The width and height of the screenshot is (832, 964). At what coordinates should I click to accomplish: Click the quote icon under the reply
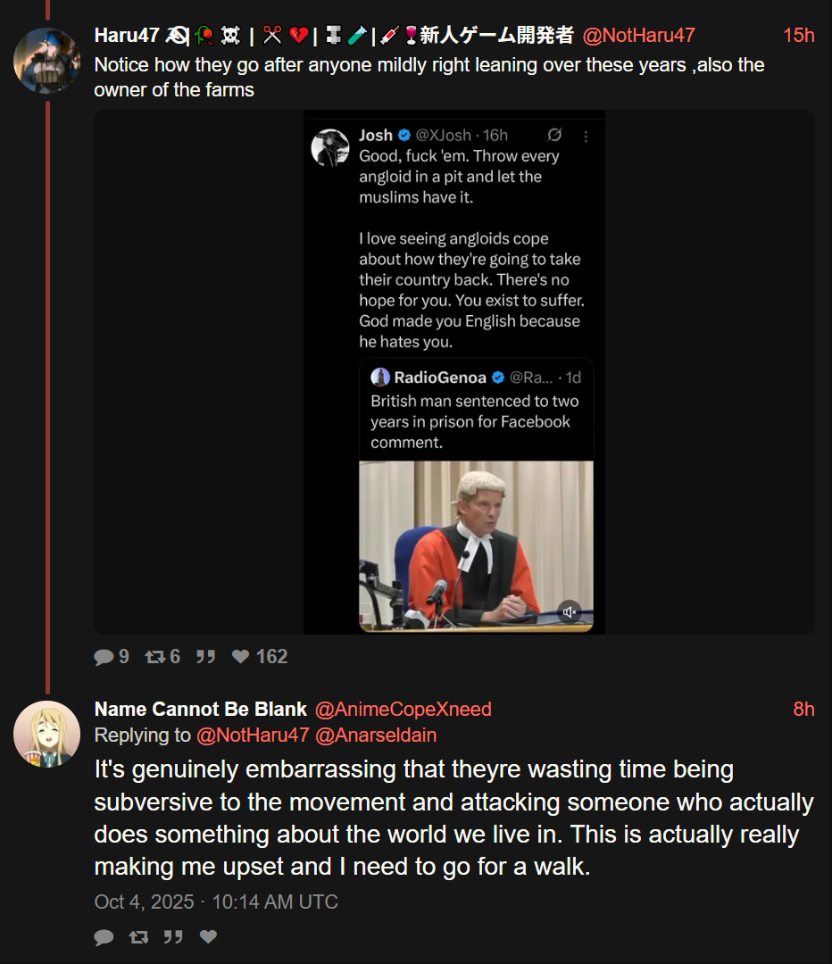point(173,937)
